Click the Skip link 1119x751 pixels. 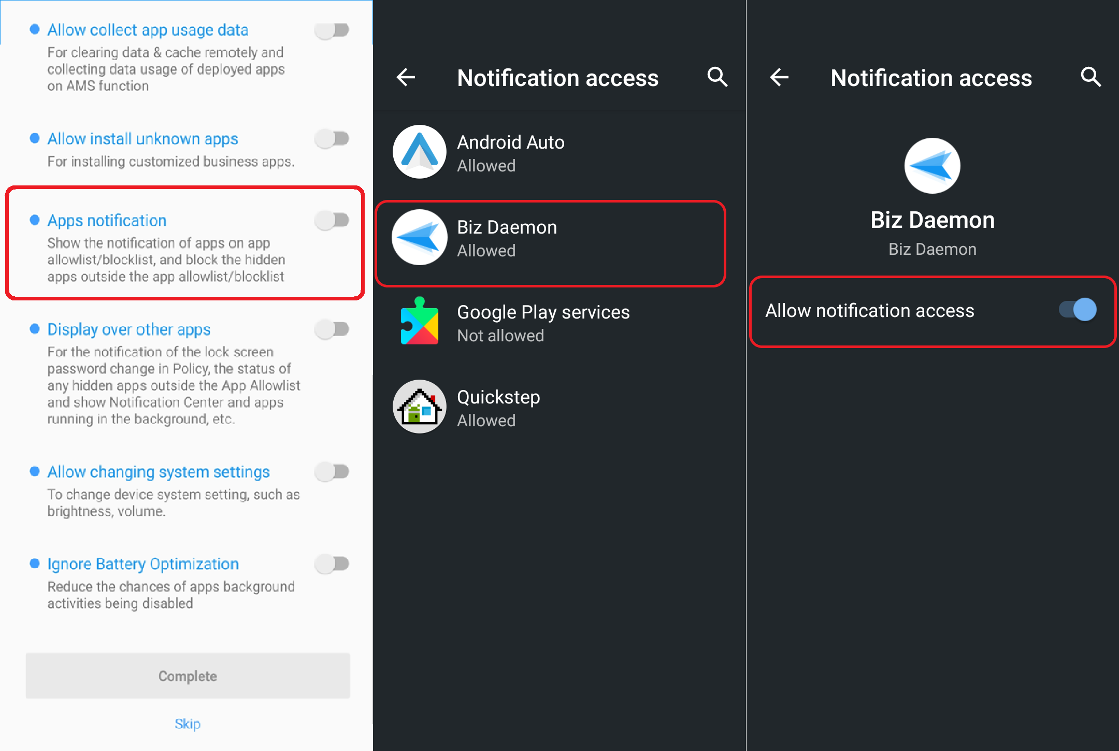(188, 724)
